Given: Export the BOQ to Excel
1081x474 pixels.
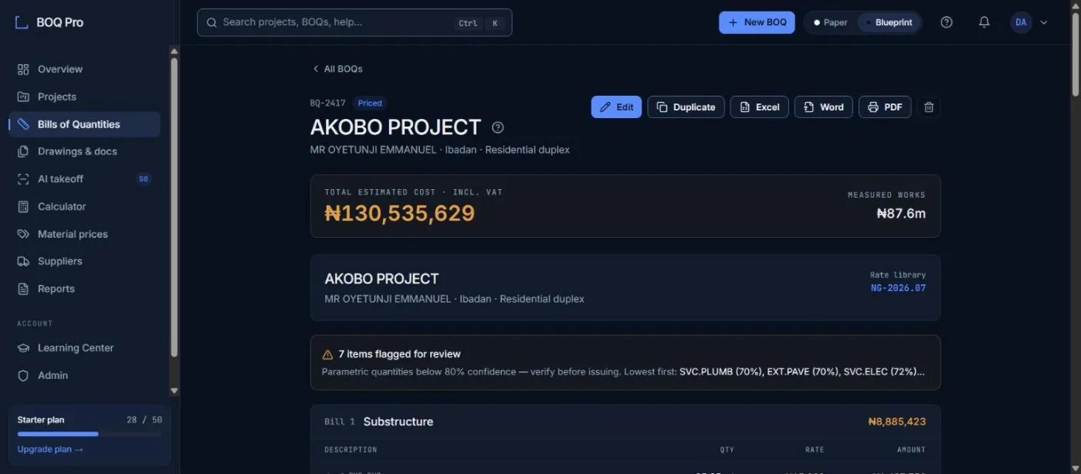Looking at the screenshot, I should (759, 107).
